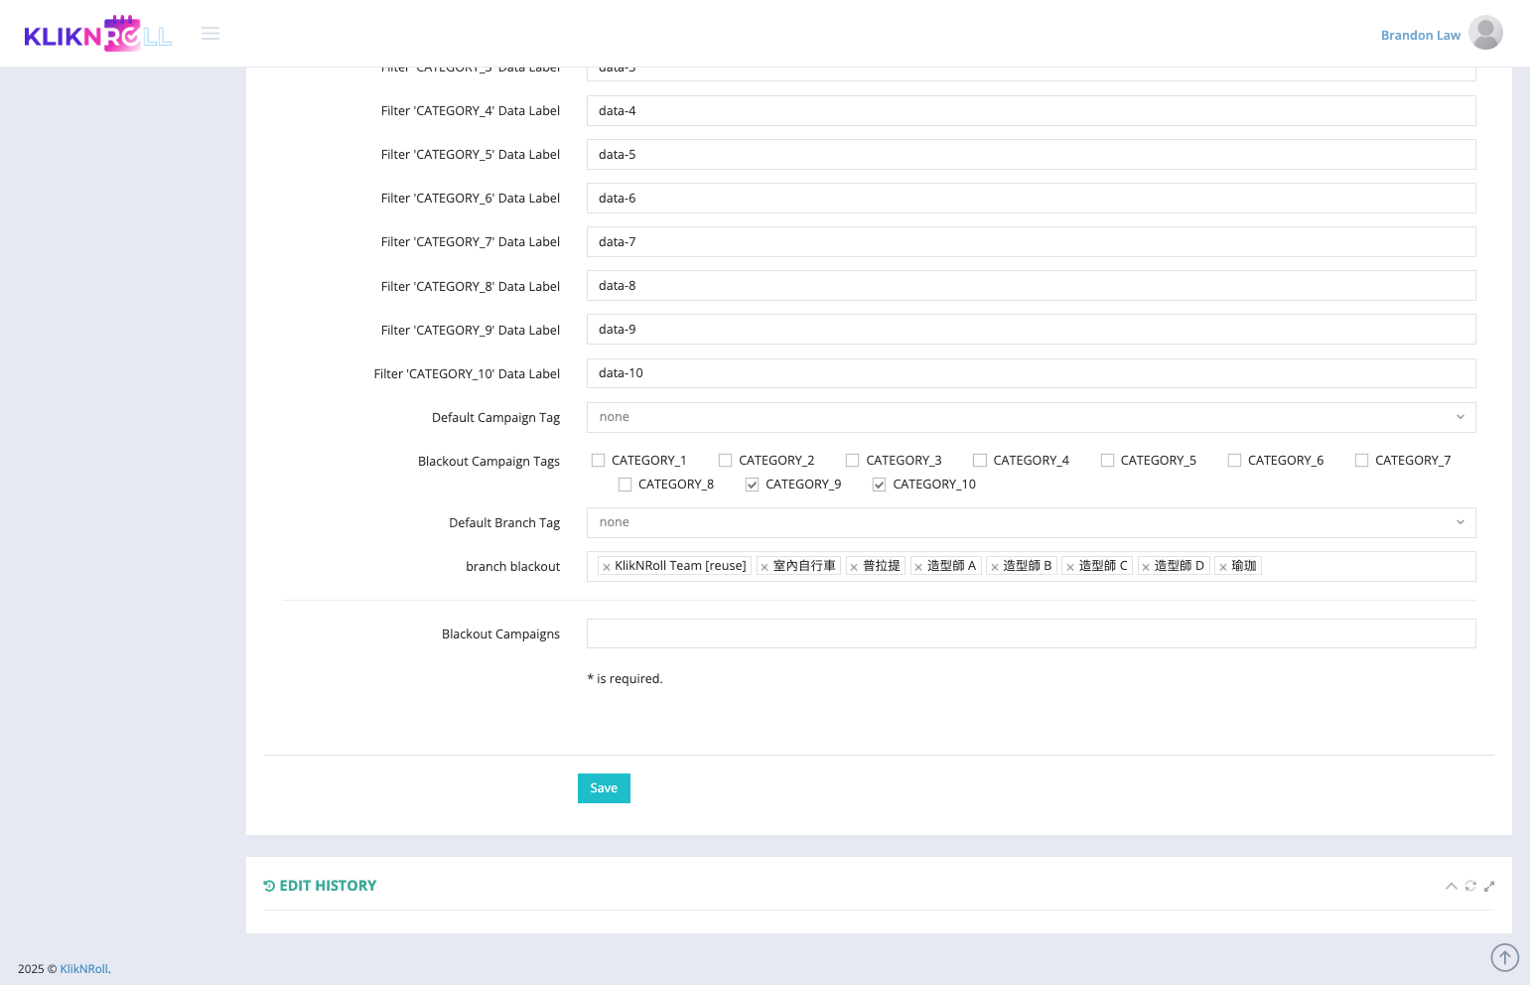This screenshot has height=985, width=1530.
Task: Edit the CATEGORY_4 data label field
Action: click(x=1031, y=110)
